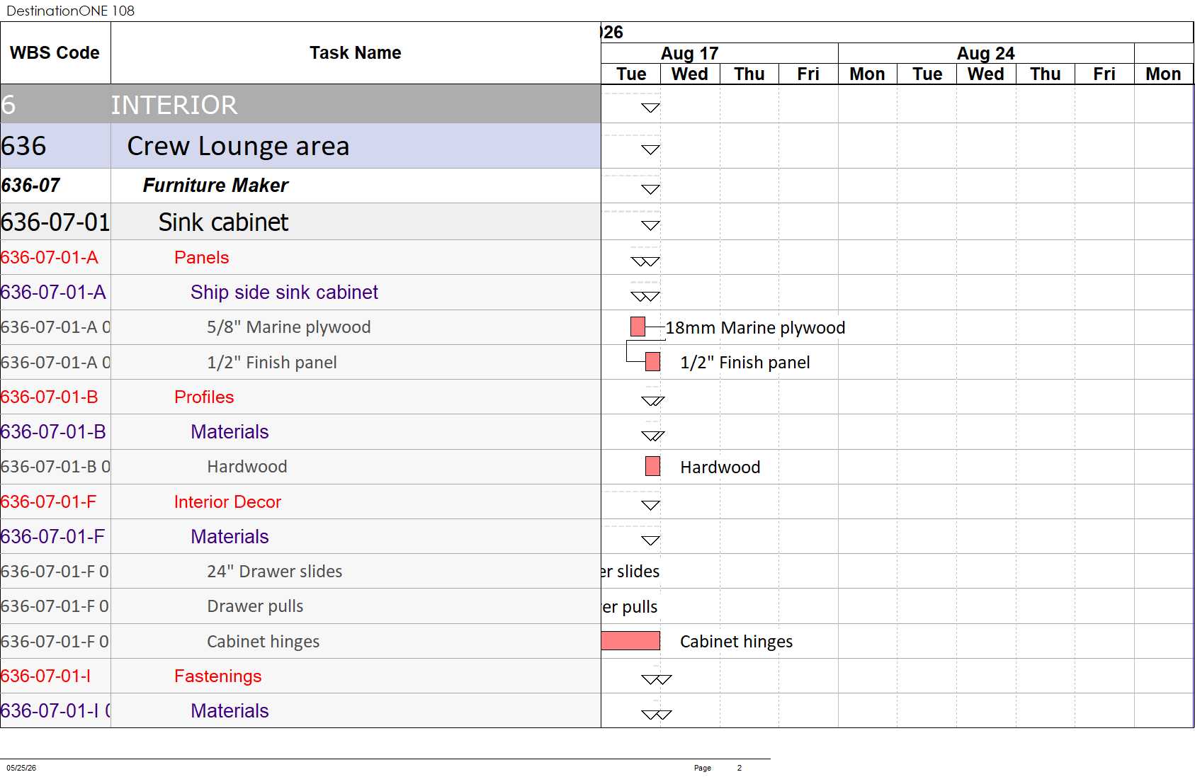Click the Cabinet hinges bar label

pos(736,641)
